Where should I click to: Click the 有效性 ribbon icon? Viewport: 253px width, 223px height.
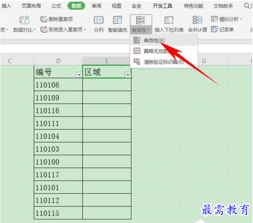pos(141,20)
